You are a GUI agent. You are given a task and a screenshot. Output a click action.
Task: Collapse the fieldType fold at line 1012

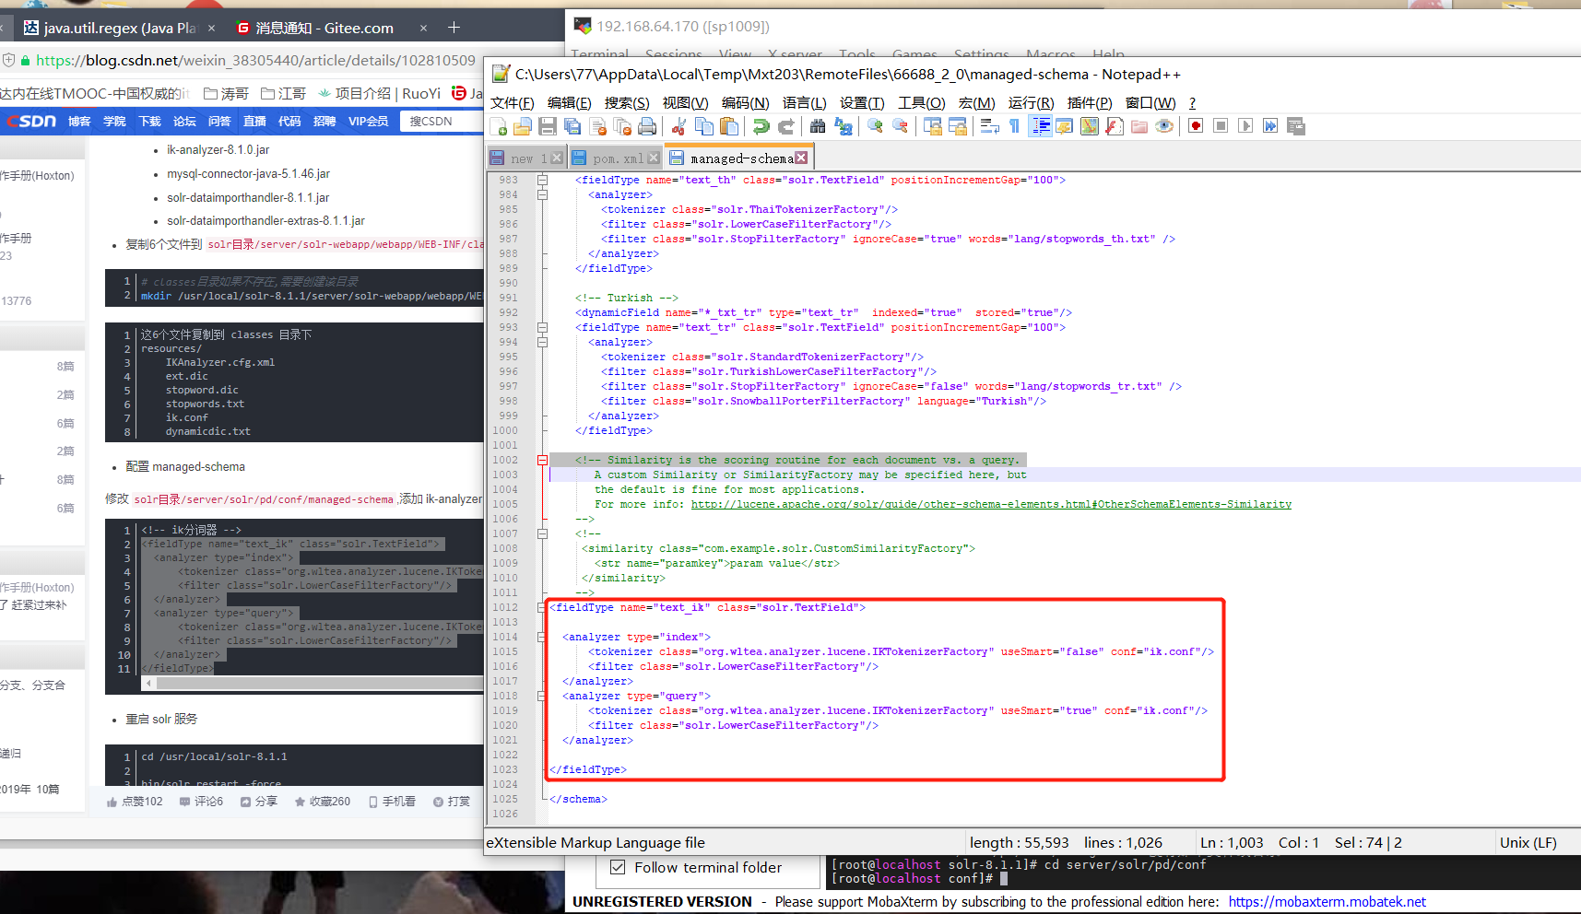coord(543,607)
